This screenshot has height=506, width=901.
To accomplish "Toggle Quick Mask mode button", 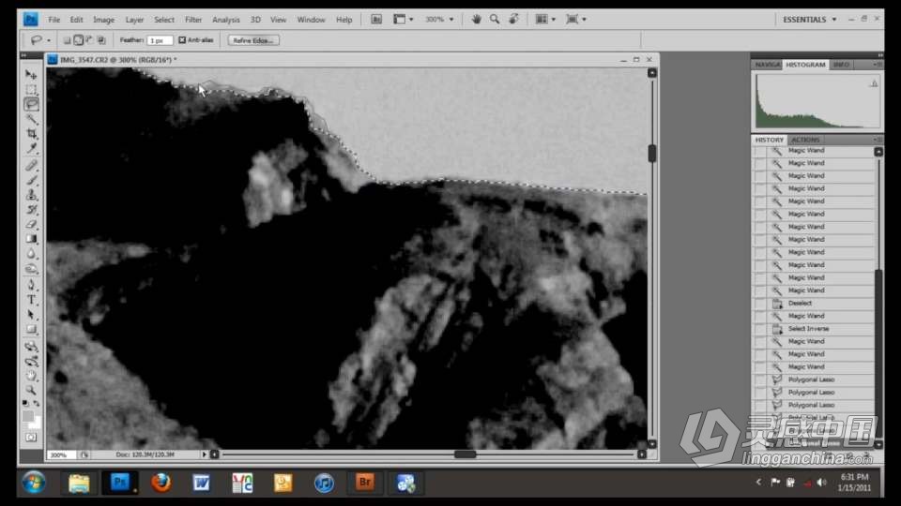I will click(31, 438).
